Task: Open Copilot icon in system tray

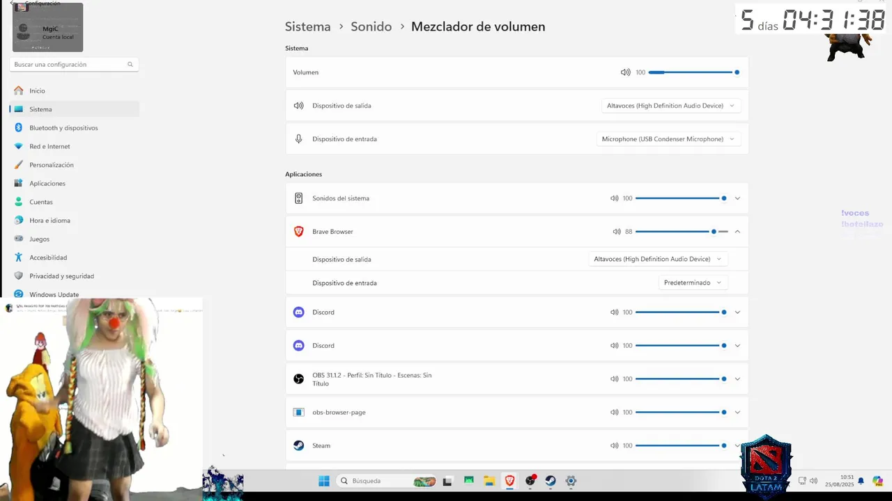Action: (x=877, y=481)
